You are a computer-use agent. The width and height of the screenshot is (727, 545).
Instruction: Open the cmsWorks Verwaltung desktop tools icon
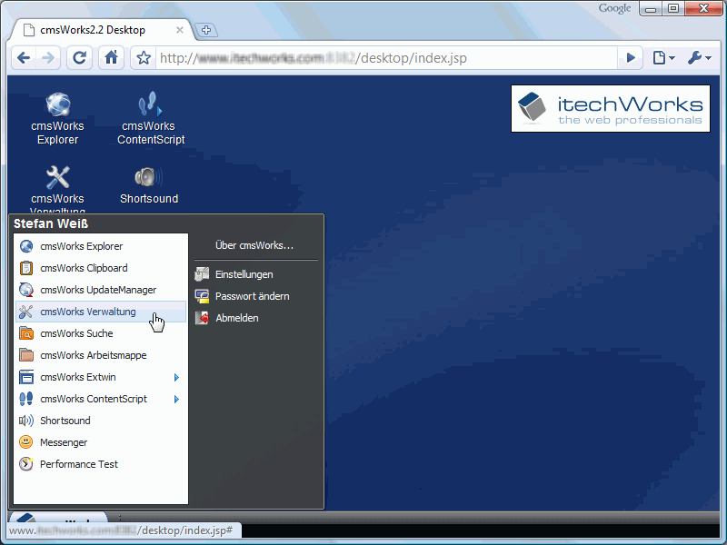(58, 177)
